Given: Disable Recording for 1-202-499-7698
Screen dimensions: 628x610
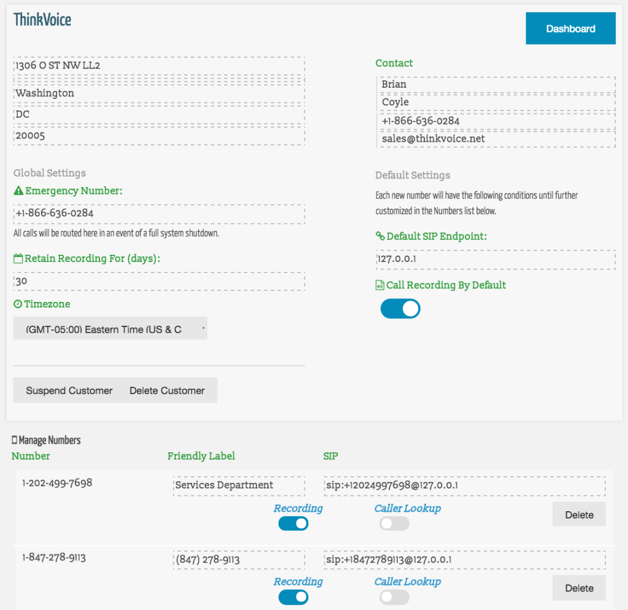Looking at the screenshot, I should tap(293, 523).
